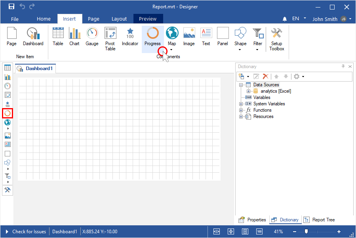
Task: Pin the Dictionary panel
Action: click(343, 67)
